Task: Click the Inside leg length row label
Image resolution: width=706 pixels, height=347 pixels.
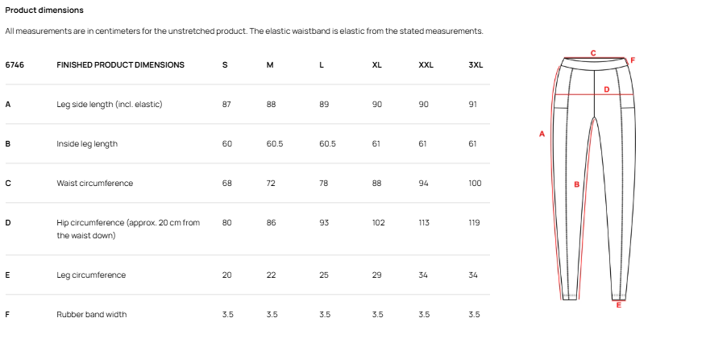Action: pyautogui.click(x=87, y=144)
